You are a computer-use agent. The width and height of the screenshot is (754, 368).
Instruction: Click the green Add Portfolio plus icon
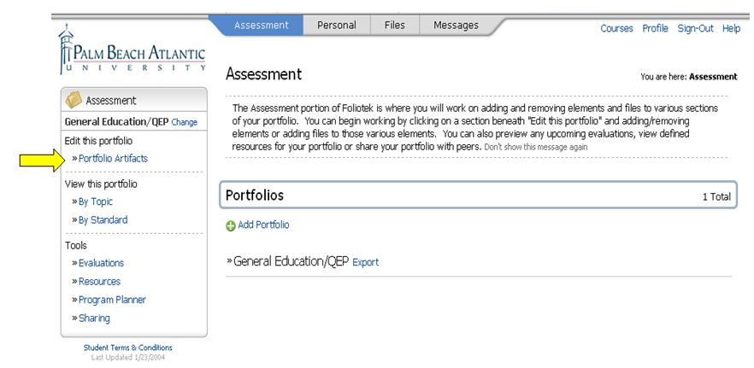[230, 225]
